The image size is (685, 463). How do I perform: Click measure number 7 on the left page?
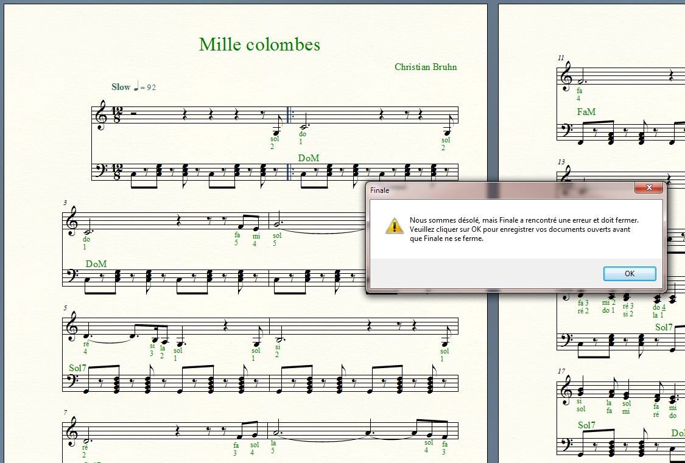coord(65,413)
